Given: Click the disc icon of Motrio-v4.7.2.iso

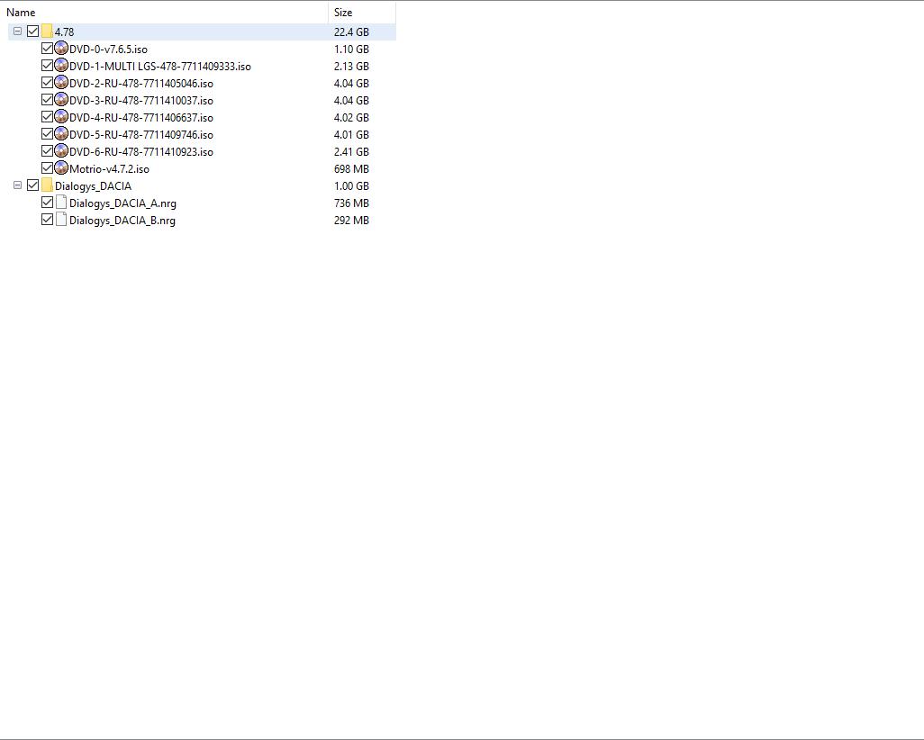Looking at the screenshot, I should [61, 168].
